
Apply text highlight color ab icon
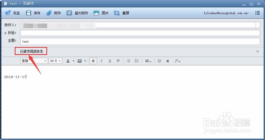[x=80, y=61]
